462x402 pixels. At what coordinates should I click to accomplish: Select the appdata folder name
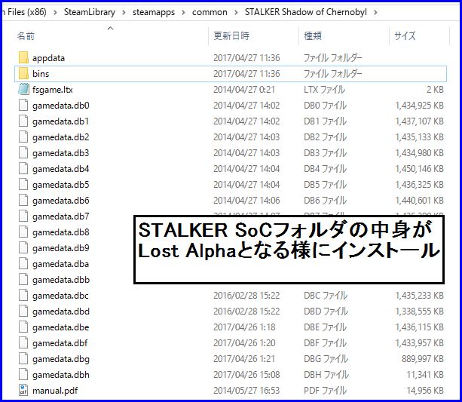tap(48, 58)
